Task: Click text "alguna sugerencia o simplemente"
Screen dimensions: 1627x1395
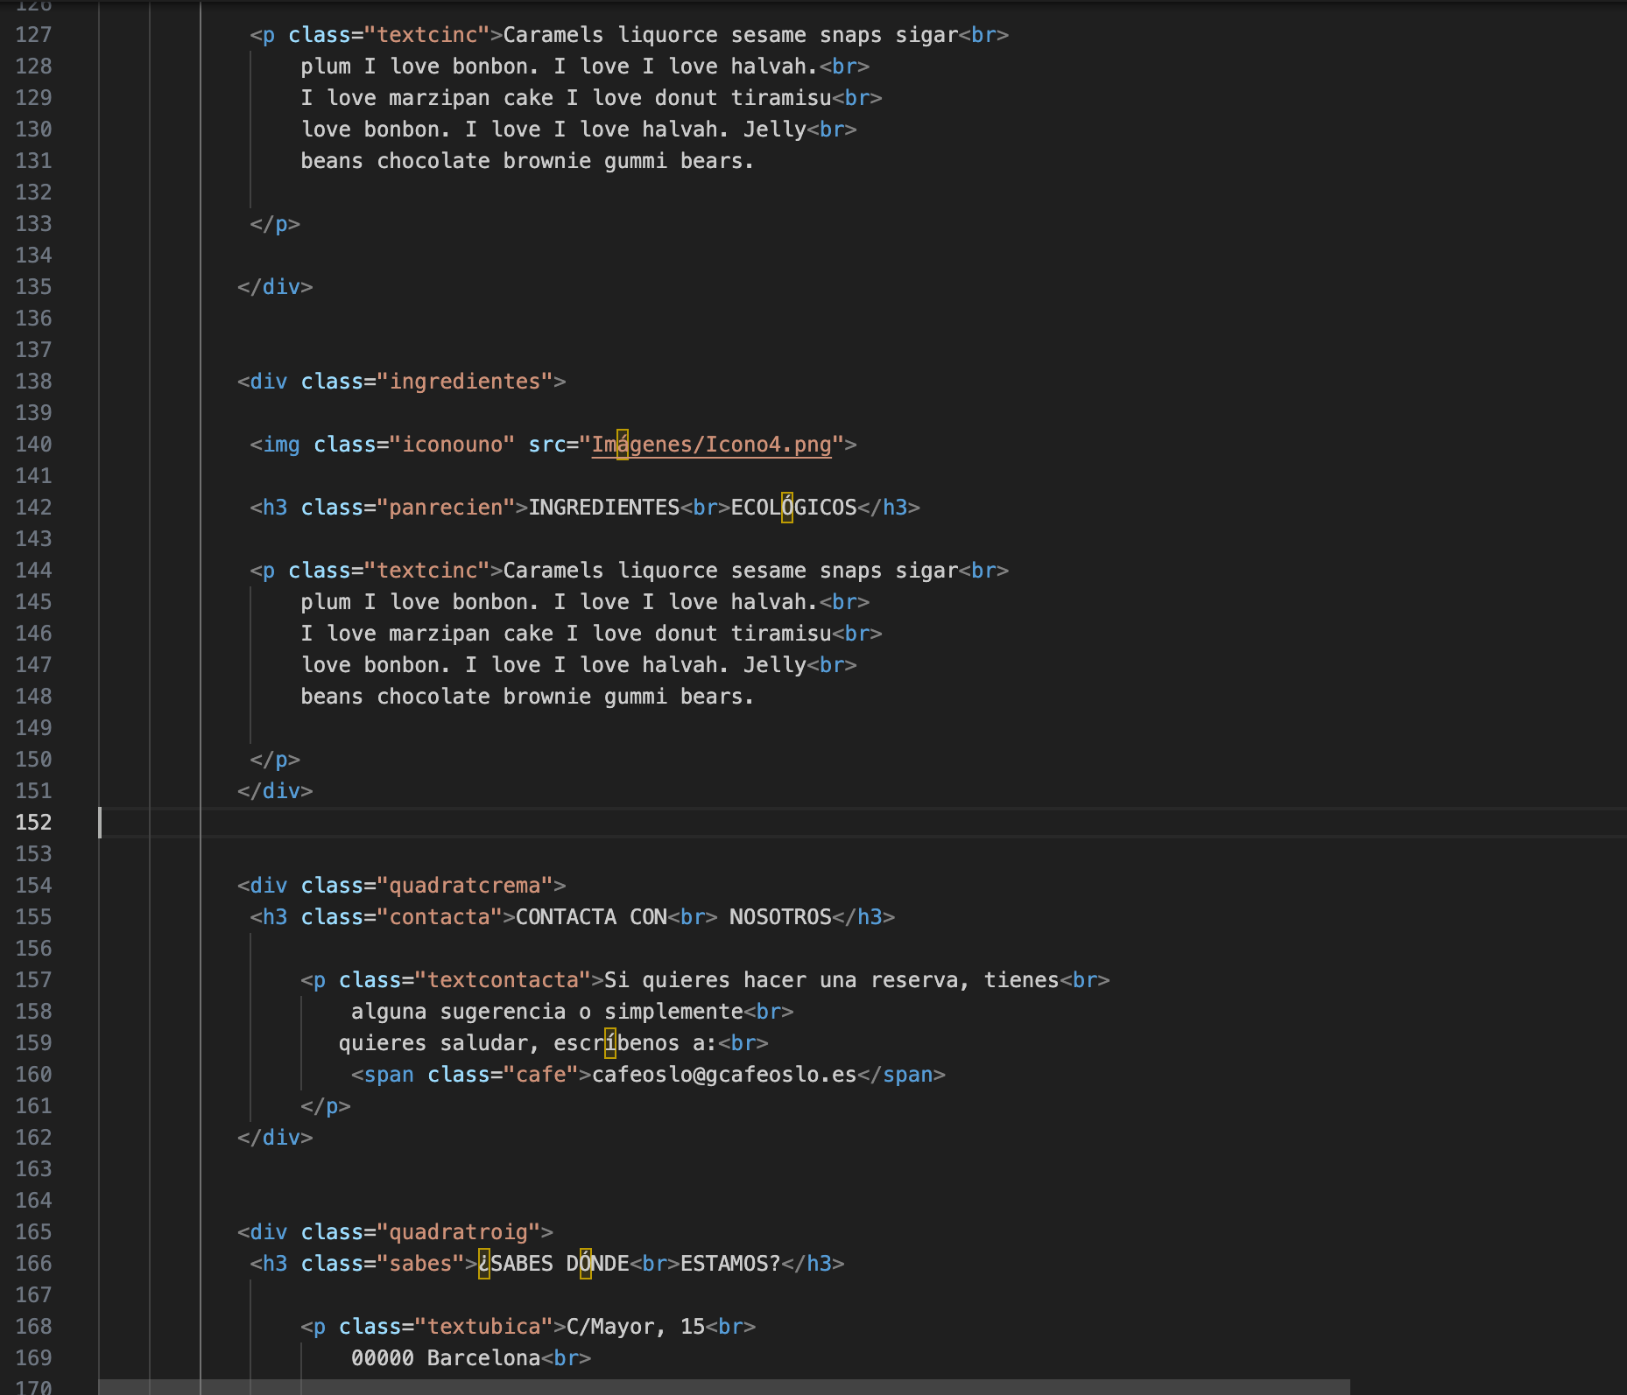Action: (x=547, y=1012)
